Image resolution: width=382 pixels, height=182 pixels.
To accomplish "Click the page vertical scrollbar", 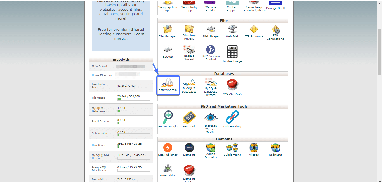I will [379, 51].
